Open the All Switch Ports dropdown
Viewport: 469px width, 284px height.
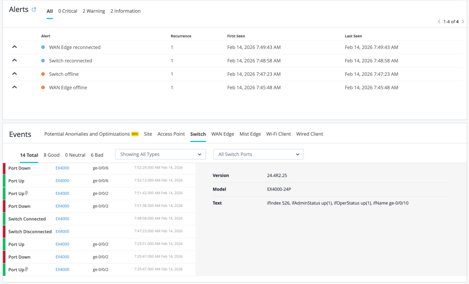coord(258,154)
